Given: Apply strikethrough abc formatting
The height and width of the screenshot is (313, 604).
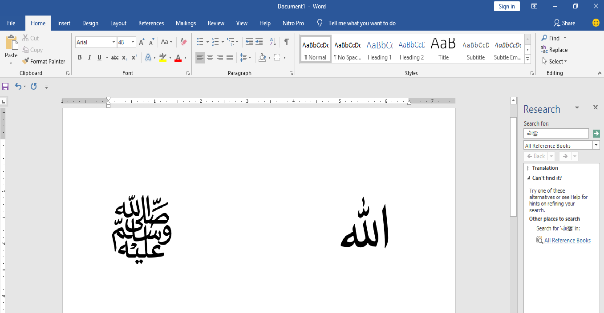Looking at the screenshot, I should [x=115, y=57].
